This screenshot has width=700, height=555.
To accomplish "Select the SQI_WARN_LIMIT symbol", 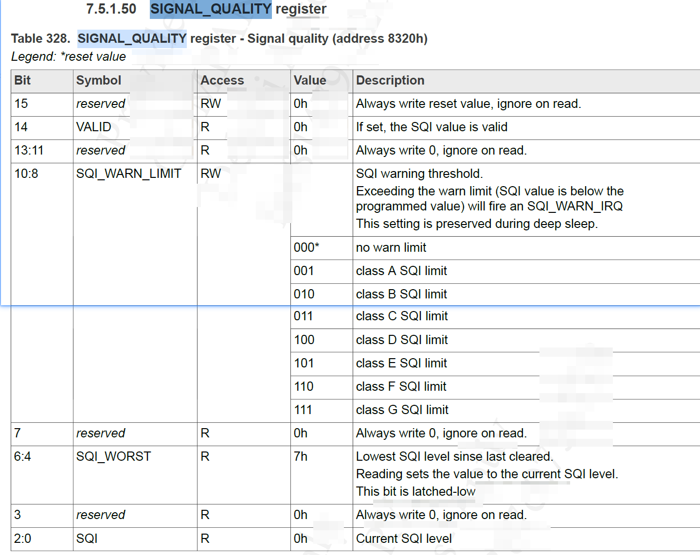I will tap(129, 173).
